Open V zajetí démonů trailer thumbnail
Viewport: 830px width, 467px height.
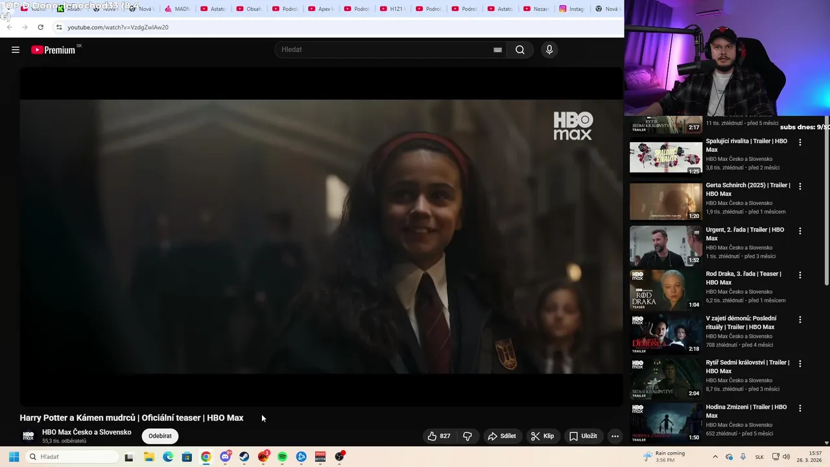(x=666, y=335)
